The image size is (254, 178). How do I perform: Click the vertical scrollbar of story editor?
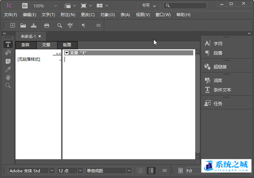coord(197,104)
